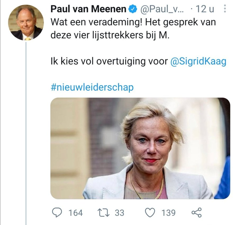
Task: Open the three-dot more options menu
Action: 225,9
